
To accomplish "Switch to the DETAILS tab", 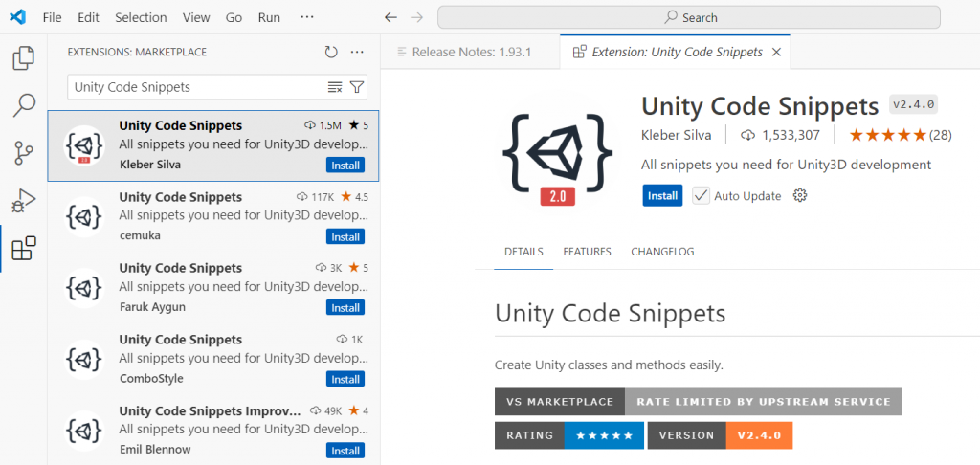I will click(x=523, y=252).
